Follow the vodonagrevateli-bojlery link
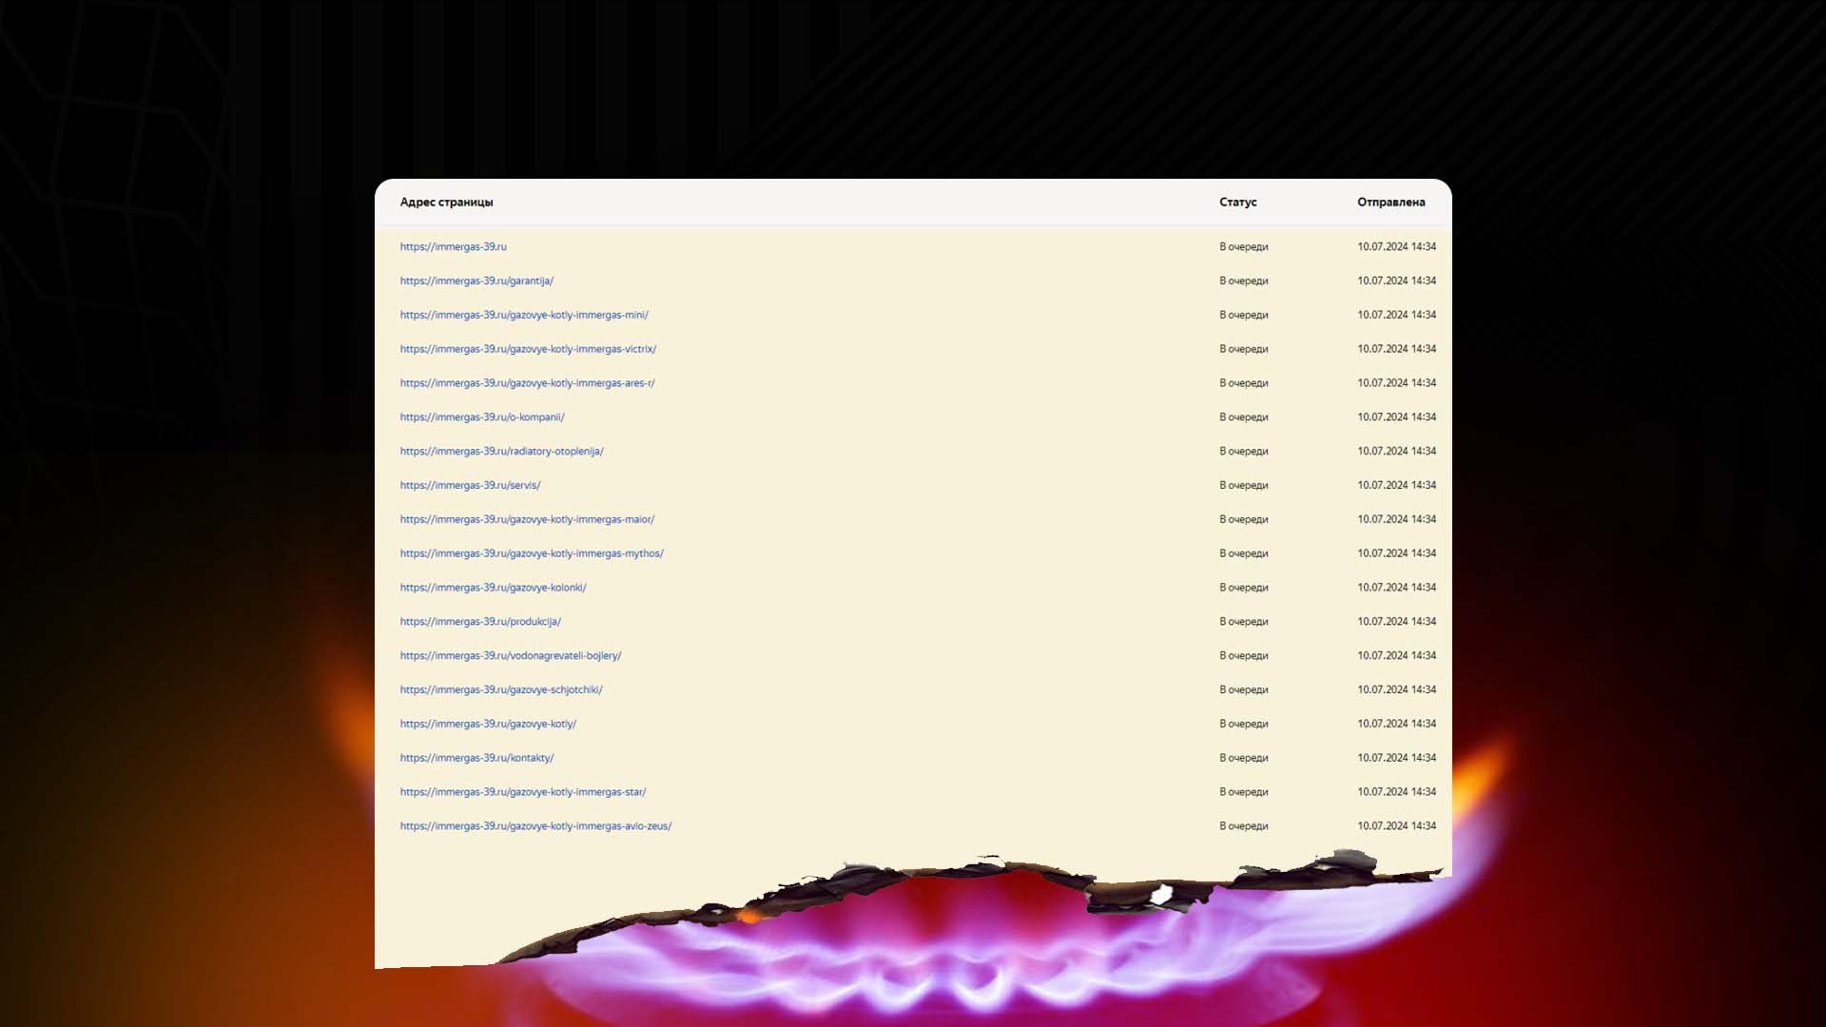Image resolution: width=1826 pixels, height=1027 pixels. [x=511, y=656]
